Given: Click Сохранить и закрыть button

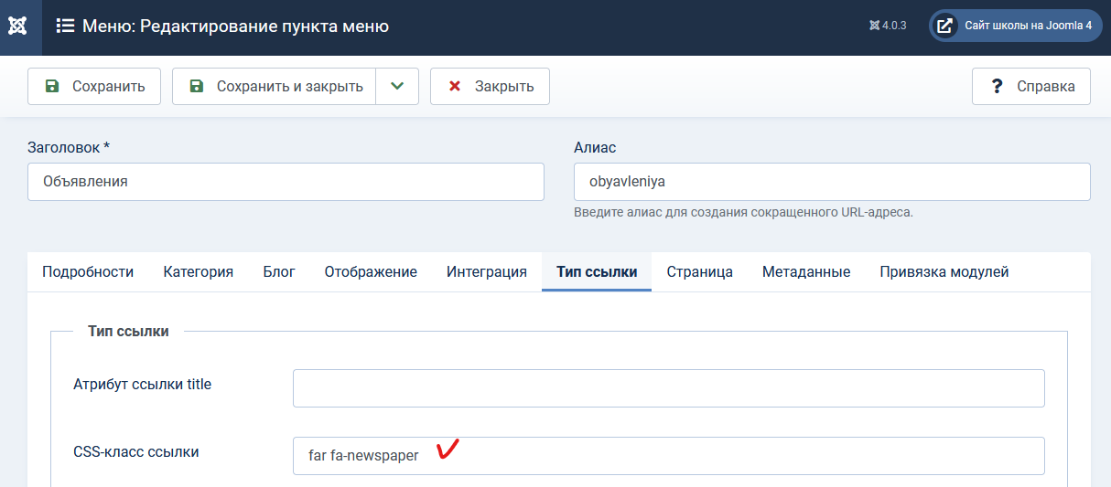Looking at the screenshot, I should pos(275,87).
